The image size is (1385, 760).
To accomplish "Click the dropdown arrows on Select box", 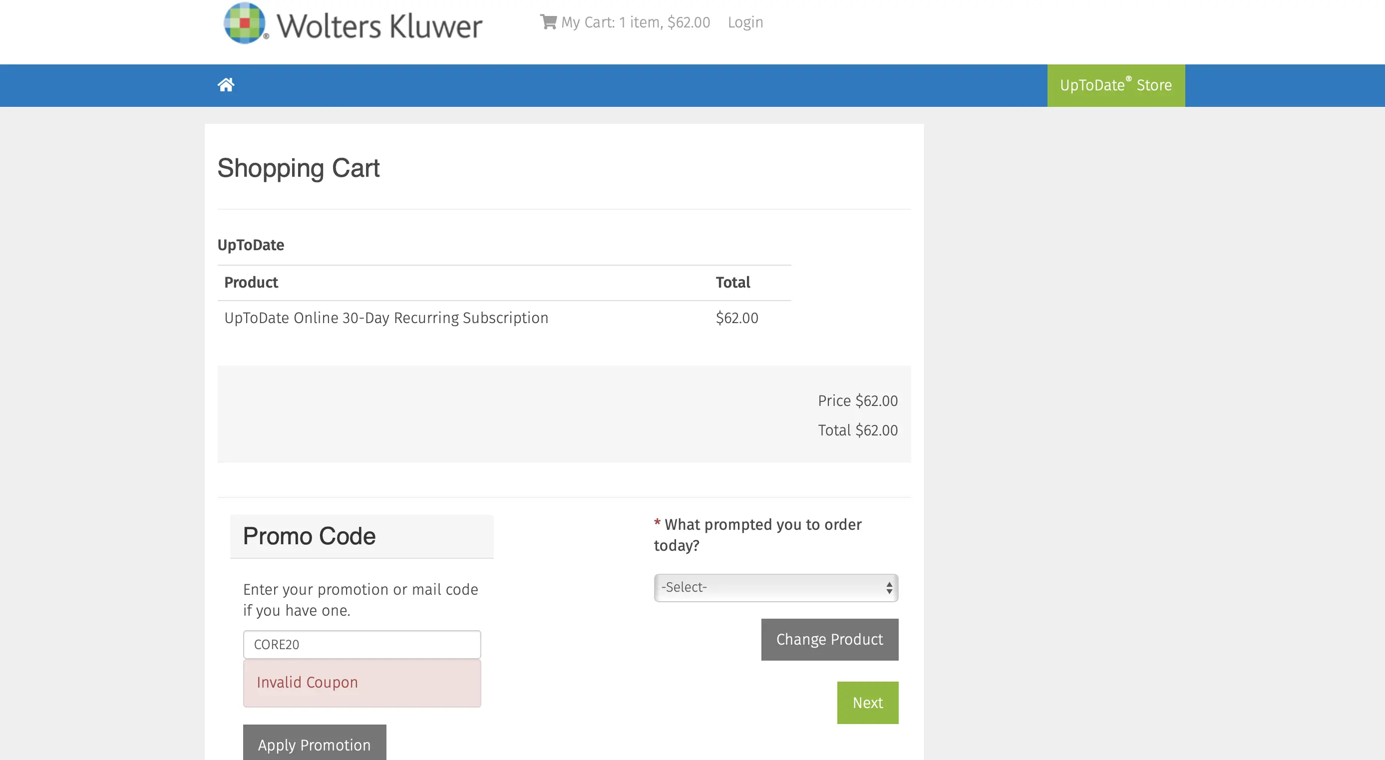I will point(889,588).
